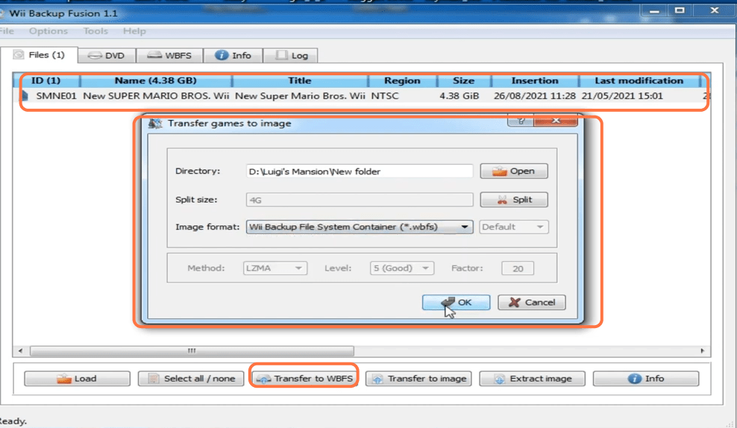Sort by Size column header
Viewport: 737px width, 428px height.
(x=464, y=81)
